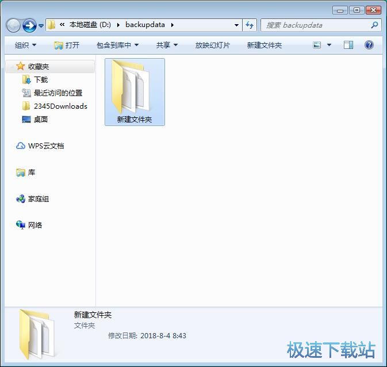Viewport: 387px width, 367px height.
Task: Open the 包含到库中 dropdown menu
Action: click(117, 45)
